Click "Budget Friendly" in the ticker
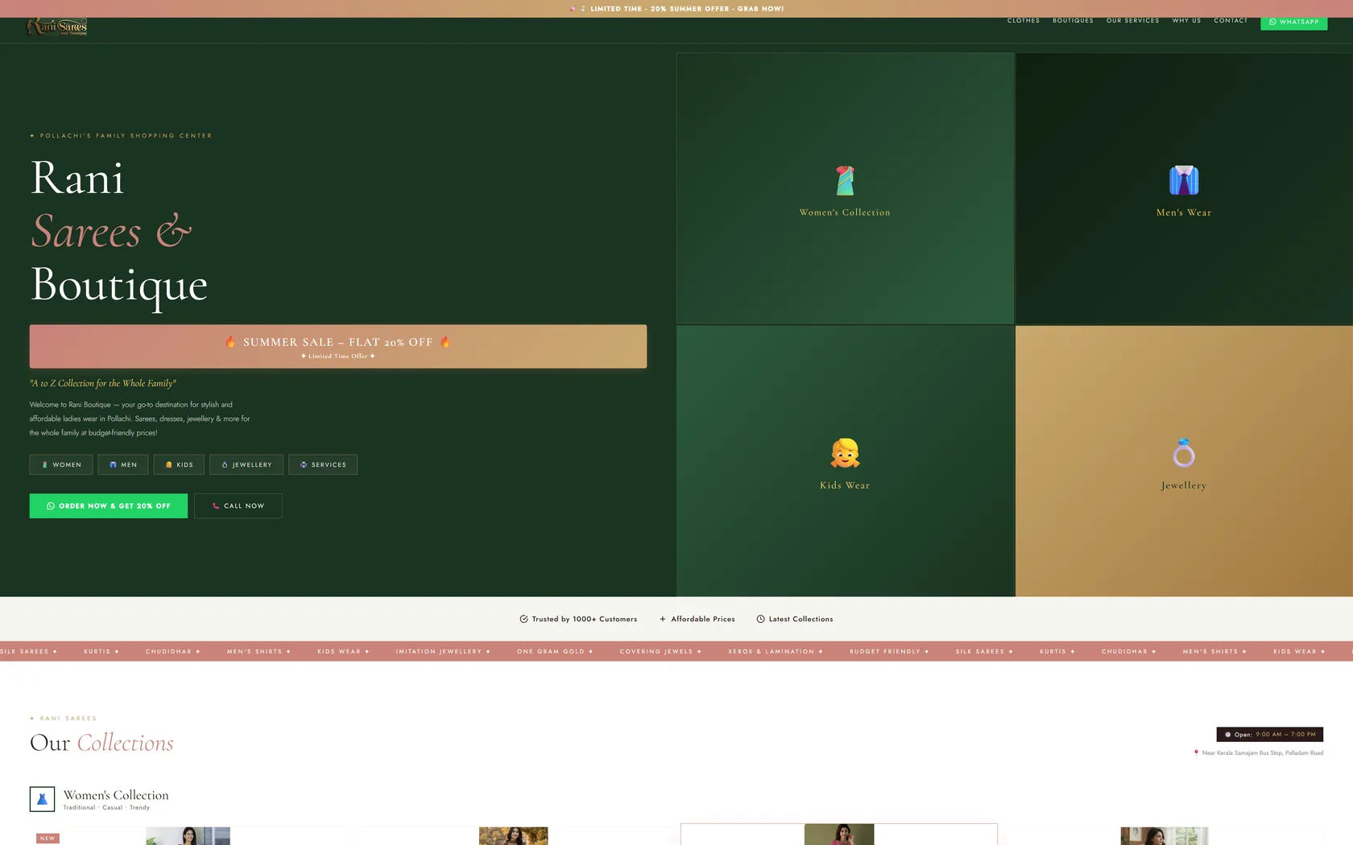1353x845 pixels. pyautogui.click(x=884, y=651)
